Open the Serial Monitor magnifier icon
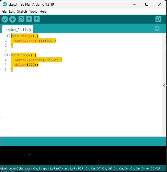Screen dimensions: 167x172 pos(158,19)
